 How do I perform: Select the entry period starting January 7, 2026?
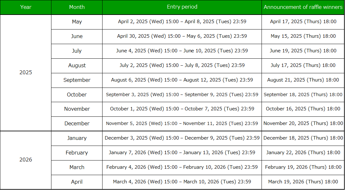[182, 153]
